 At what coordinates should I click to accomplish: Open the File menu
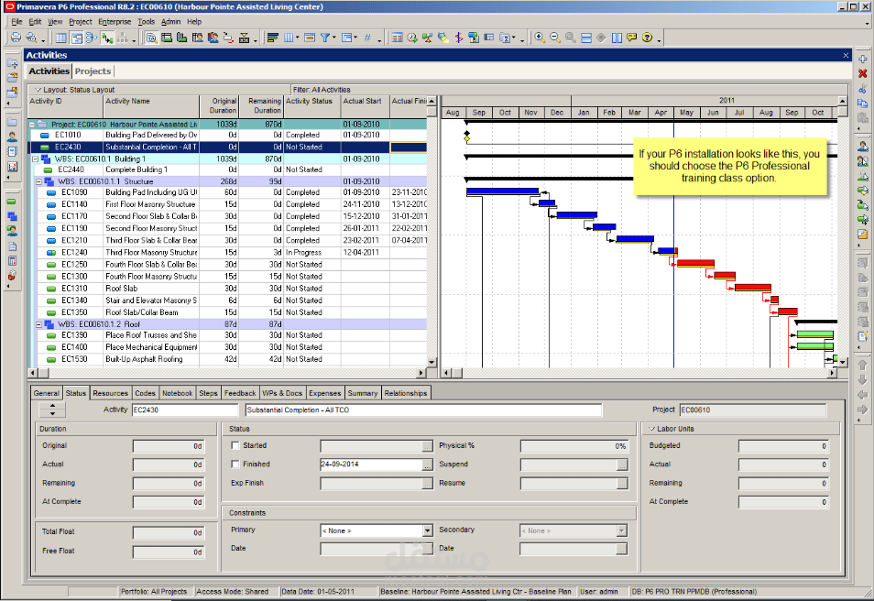[16, 22]
